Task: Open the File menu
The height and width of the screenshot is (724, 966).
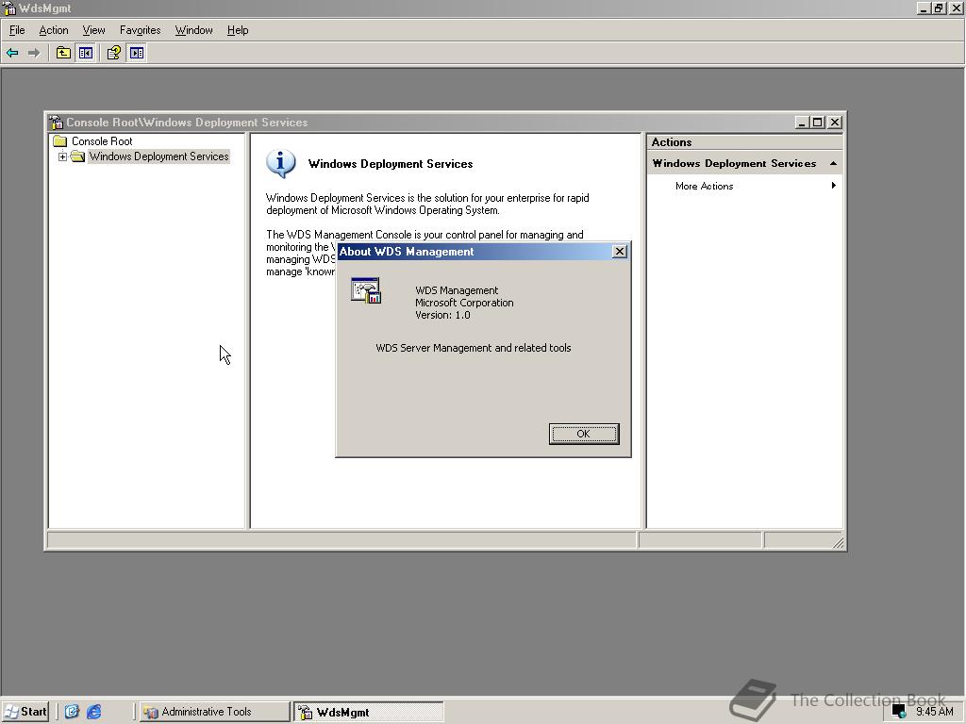Action: coord(17,30)
